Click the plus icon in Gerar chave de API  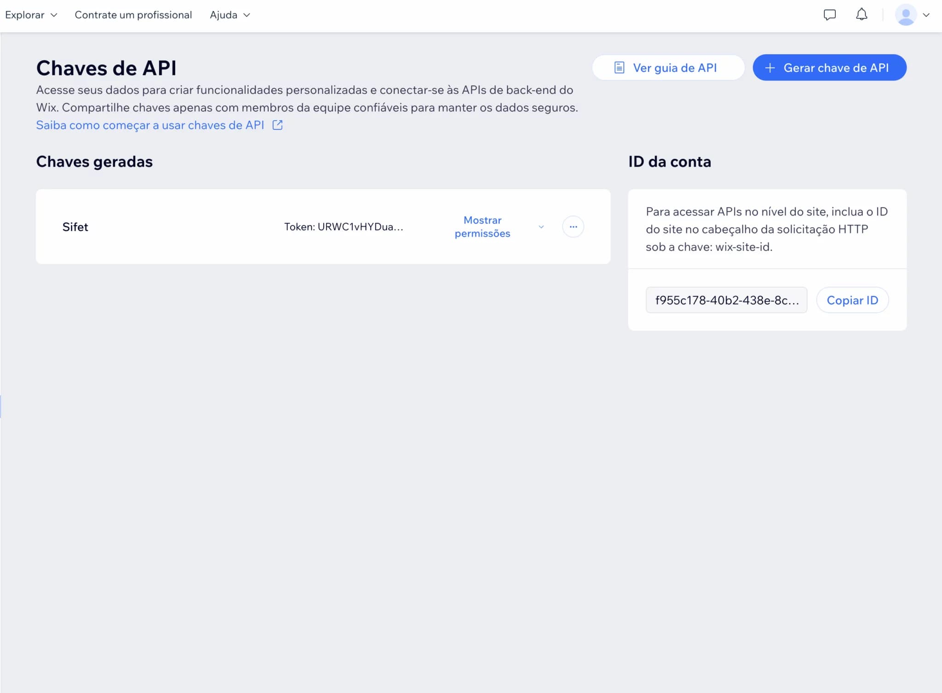point(770,68)
